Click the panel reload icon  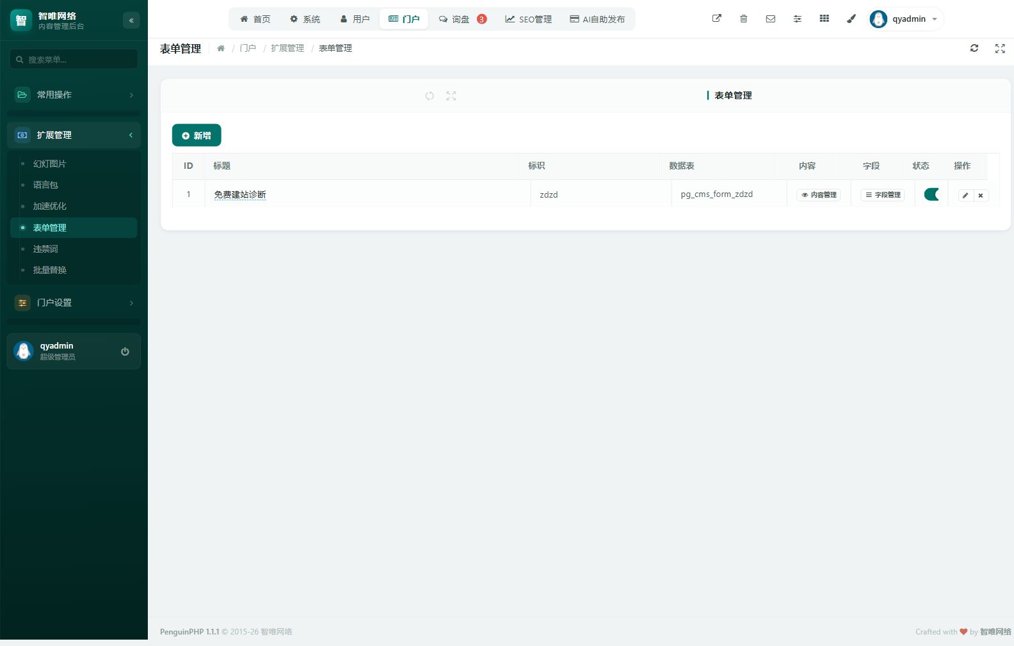[x=430, y=96]
